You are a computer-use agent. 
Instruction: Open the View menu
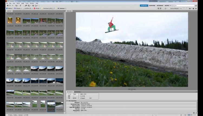[x=14, y=3]
